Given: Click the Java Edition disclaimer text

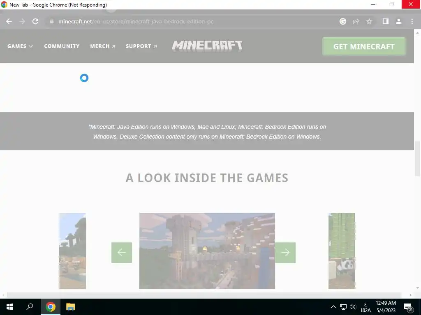Looking at the screenshot, I should (x=207, y=132).
